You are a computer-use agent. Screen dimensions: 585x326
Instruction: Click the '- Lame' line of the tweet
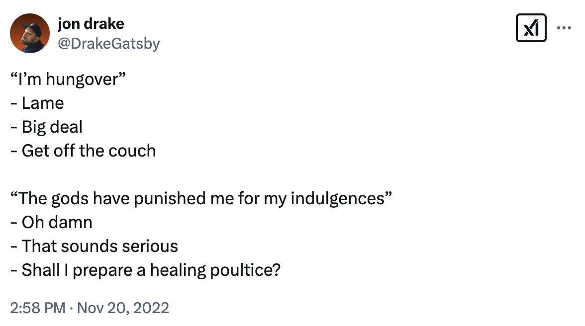click(37, 103)
